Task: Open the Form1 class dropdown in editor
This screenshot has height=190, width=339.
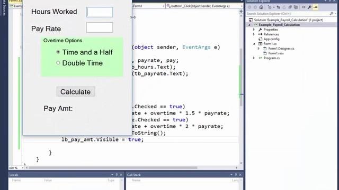Action: coord(164,6)
